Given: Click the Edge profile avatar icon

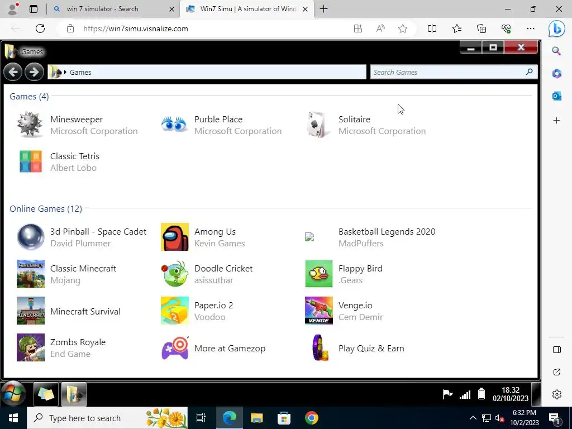Looking at the screenshot, I should click(x=13, y=9).
